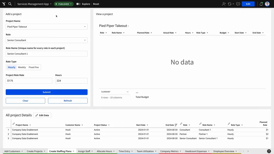Toggle the Explore switch
This screenshot has height=154, width=274.
point(78,4)
